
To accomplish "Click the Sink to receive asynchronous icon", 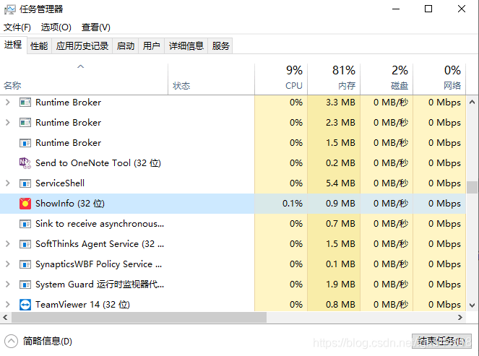I will click(25, 224).
